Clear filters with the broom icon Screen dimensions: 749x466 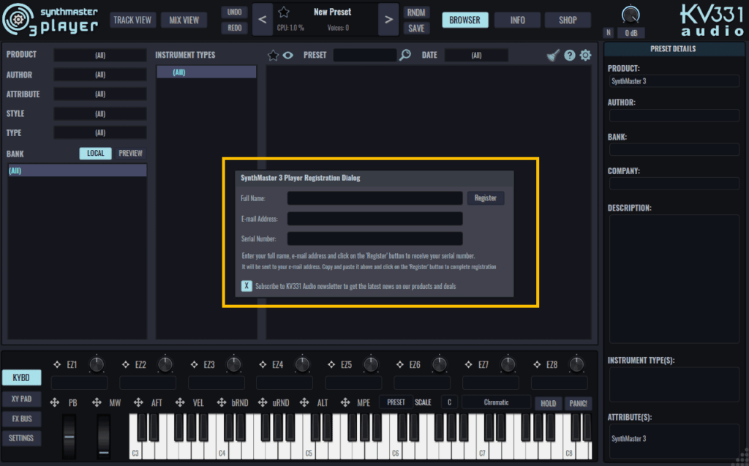553,56
